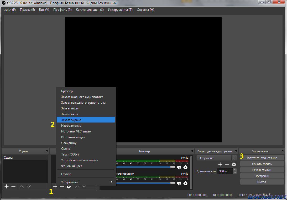Choose Захват игры source
This screenshot has width=287, height=200.
tap(86, 108)
